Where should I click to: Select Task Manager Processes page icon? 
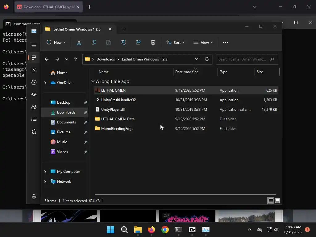click(x=34, y=58)
